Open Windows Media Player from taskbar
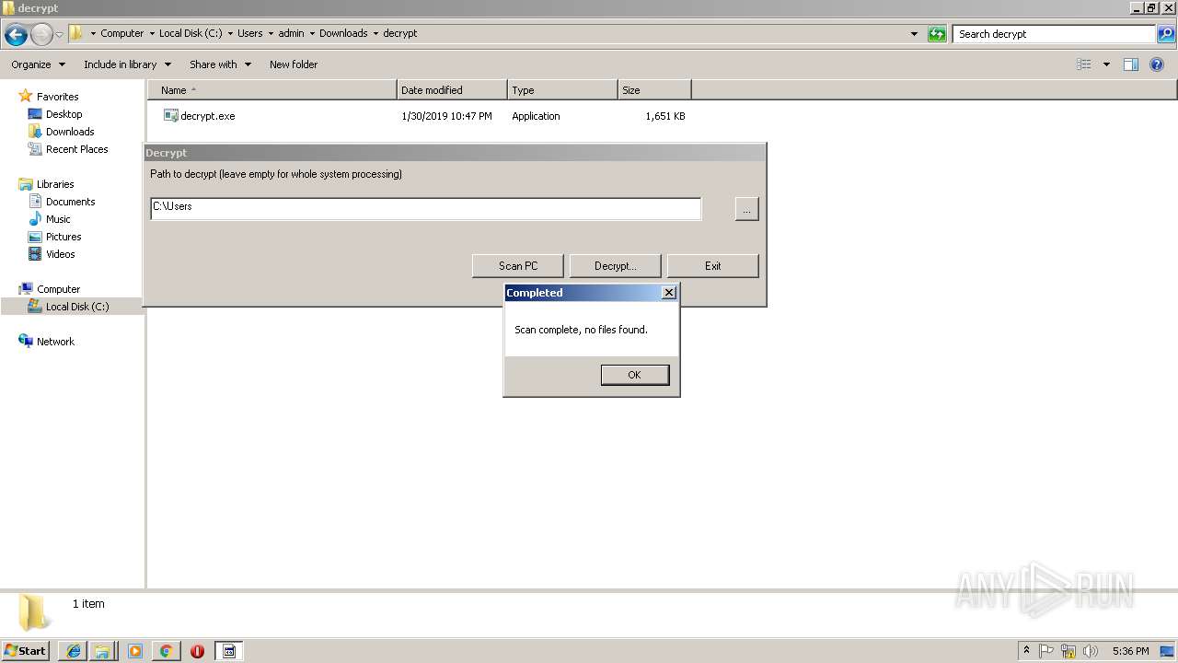Viewport: 1178px width, 663px height. click(x=135, y=651)
